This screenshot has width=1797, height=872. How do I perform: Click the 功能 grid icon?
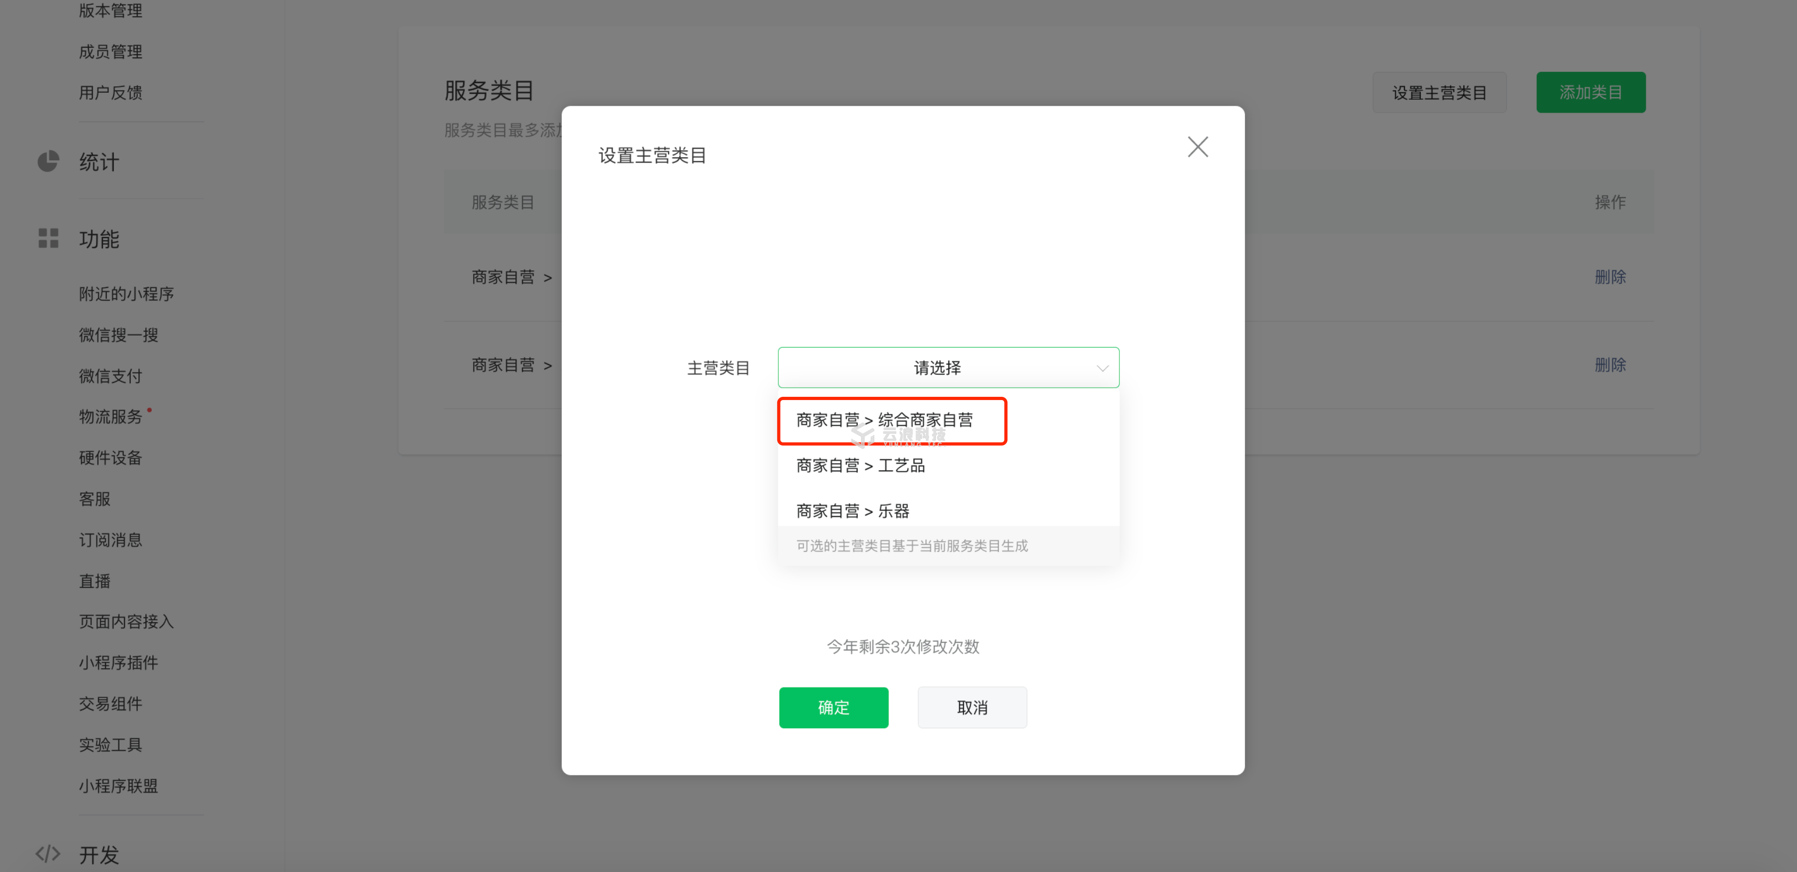(48, 239)
